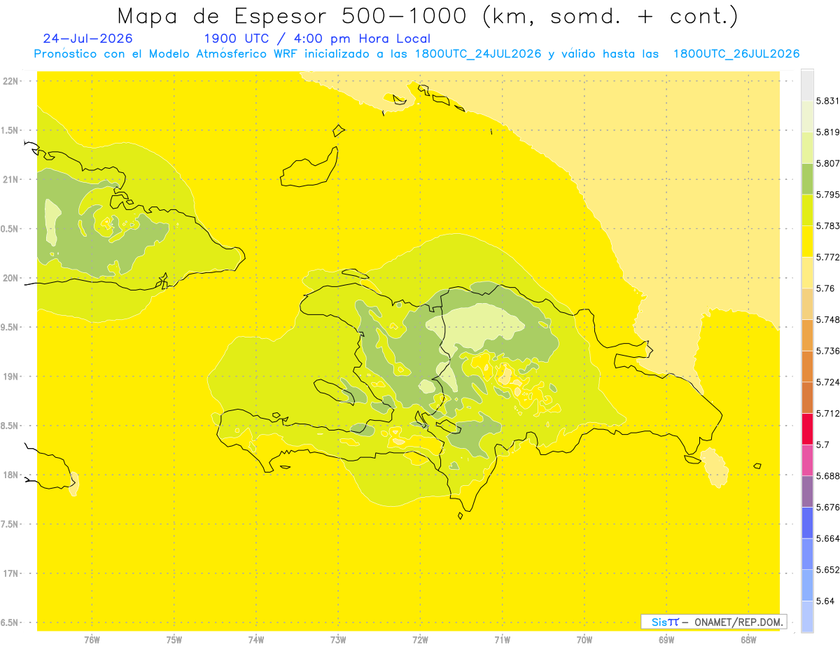Click the 'ONAMET/REP.DOM.' credit label
This screenshot has width=840, height=649.
click(740, 622)
